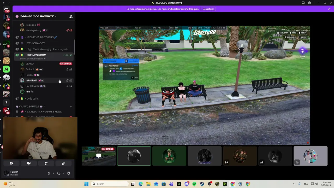
Task: Select user rafa in voice list
Action: click(x=46, y=92)
